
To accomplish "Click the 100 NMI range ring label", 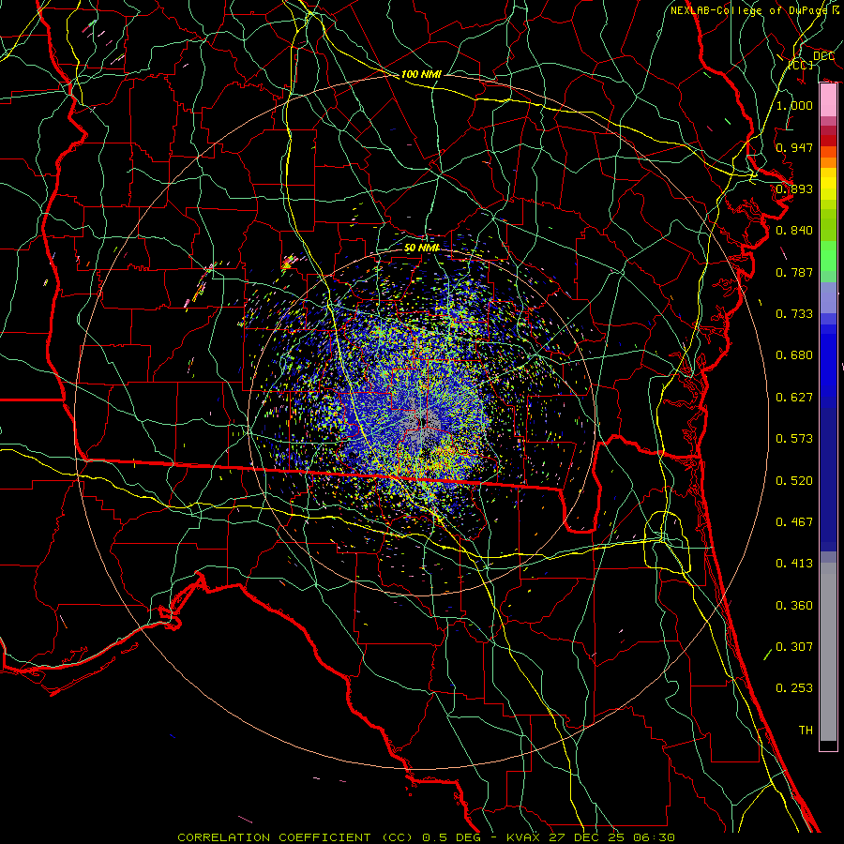I will click(421, 74).
